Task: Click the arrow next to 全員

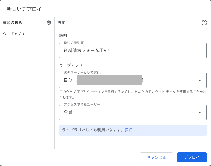Action: point(200,112)
